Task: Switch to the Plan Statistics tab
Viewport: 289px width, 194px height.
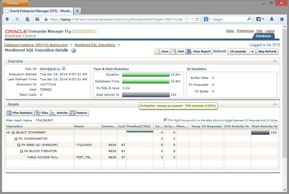Action: (x=20, y=113)
